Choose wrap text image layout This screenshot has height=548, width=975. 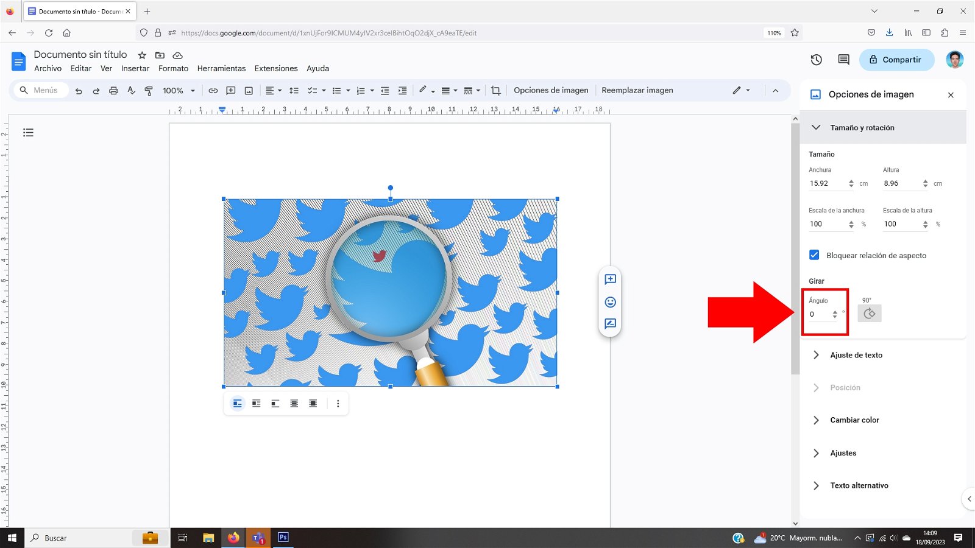pos(257,404)
